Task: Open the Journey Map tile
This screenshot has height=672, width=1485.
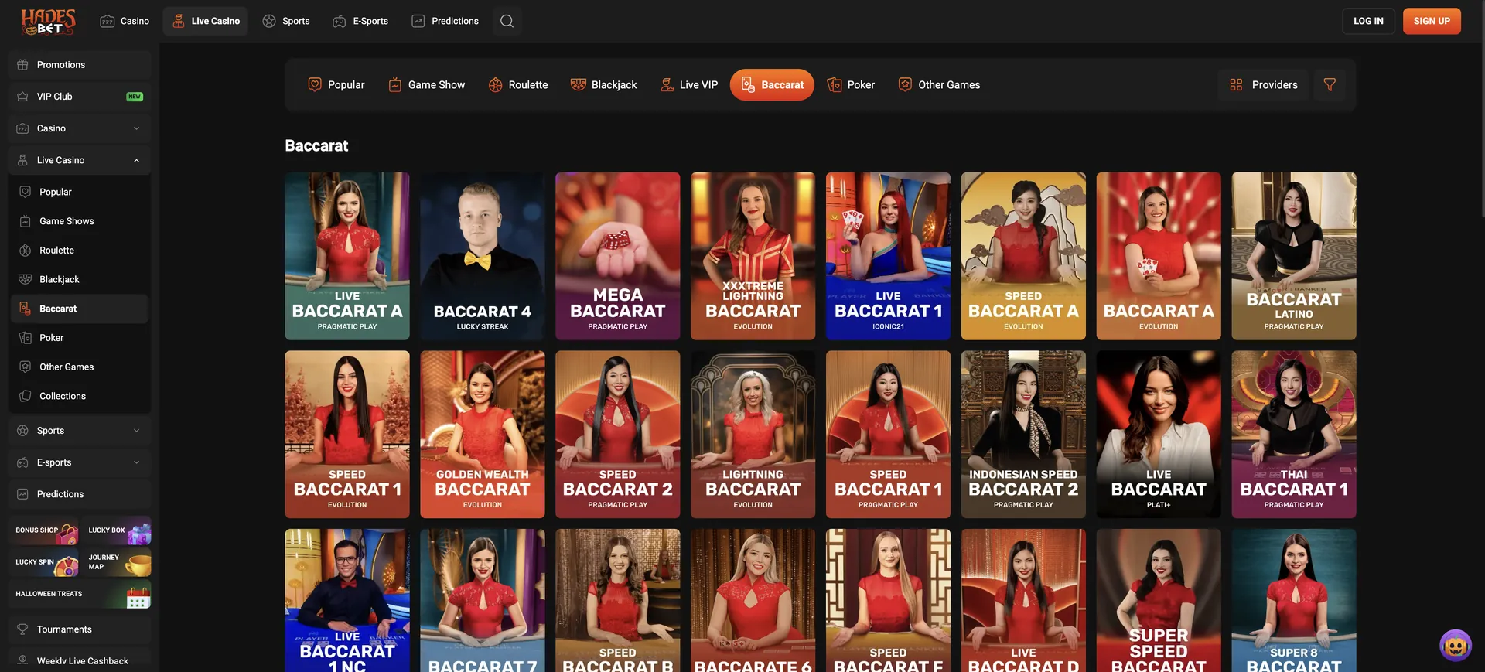Action: point(118,562)
